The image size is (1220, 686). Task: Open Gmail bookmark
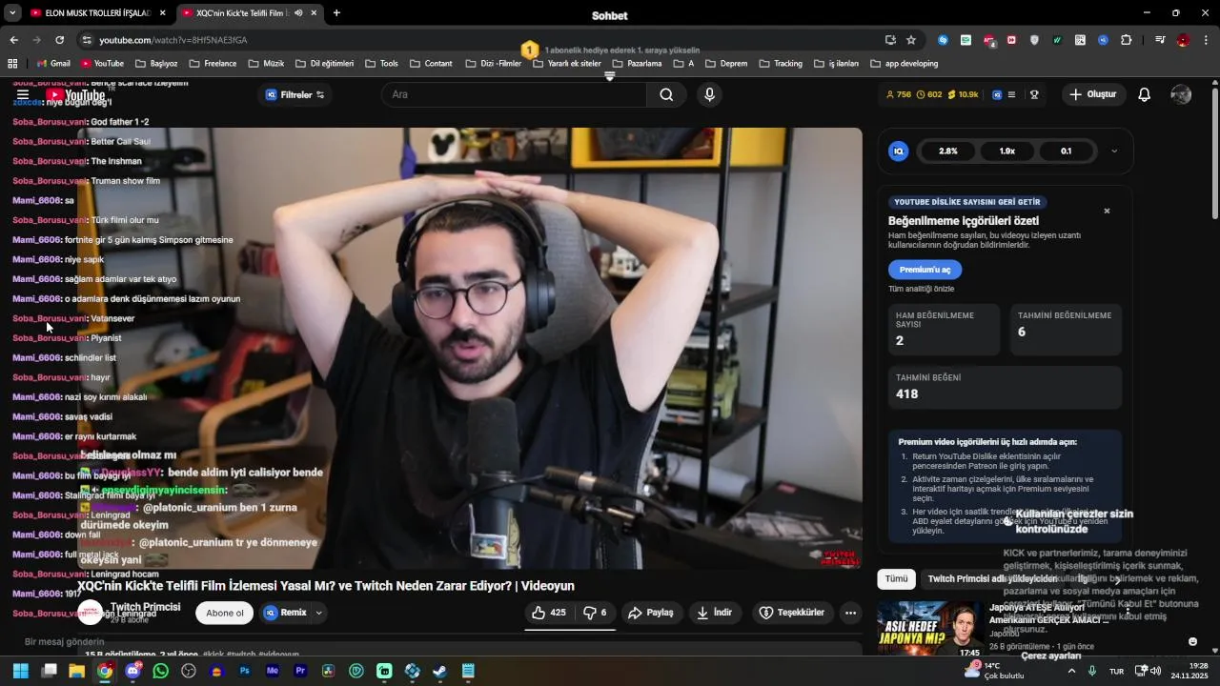(53, 64)
